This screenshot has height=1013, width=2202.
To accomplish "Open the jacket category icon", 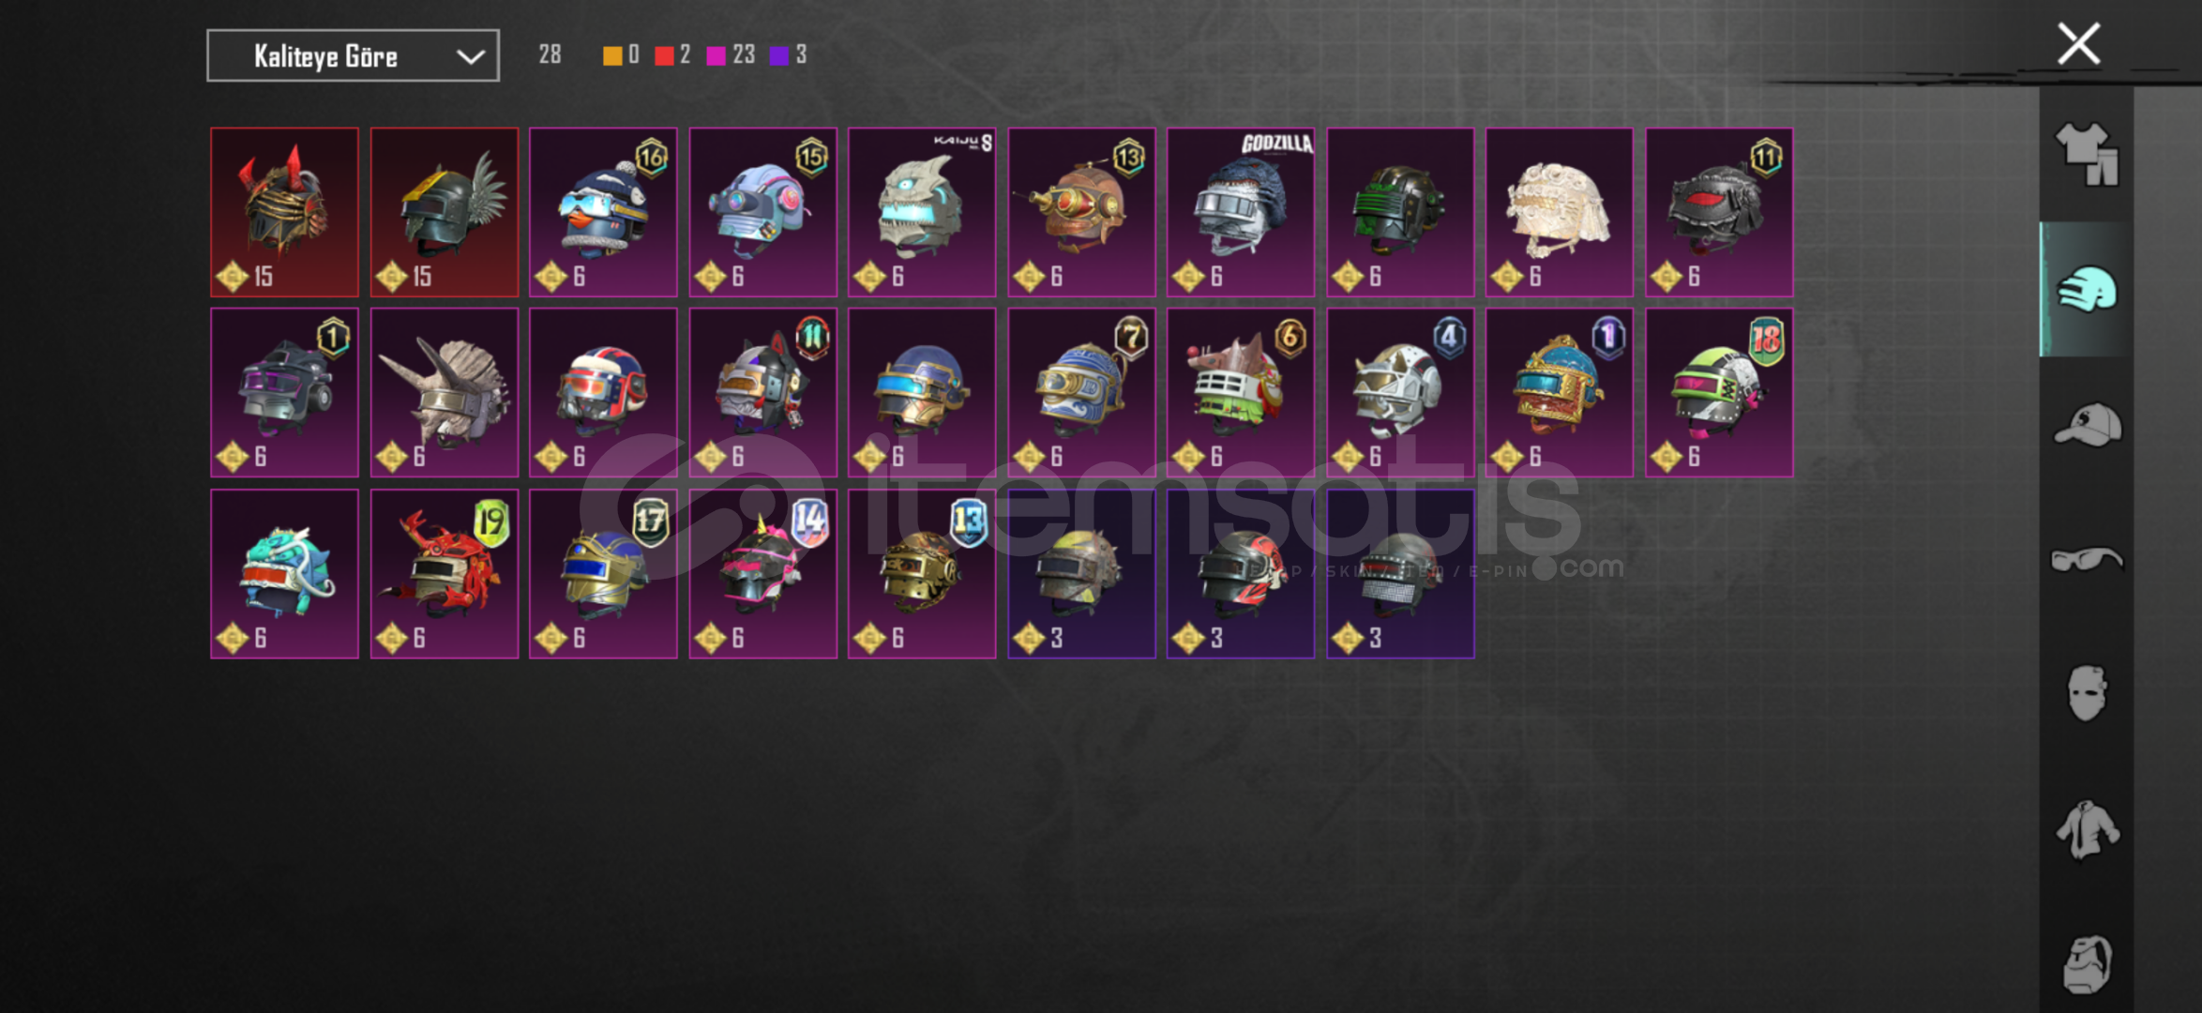I will 2087,829.
